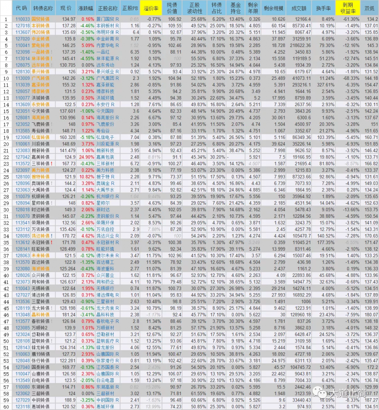Select stock name 美力科技
Image resolution: width=379 pixels, height=410 pixels.
coord(105,170)
